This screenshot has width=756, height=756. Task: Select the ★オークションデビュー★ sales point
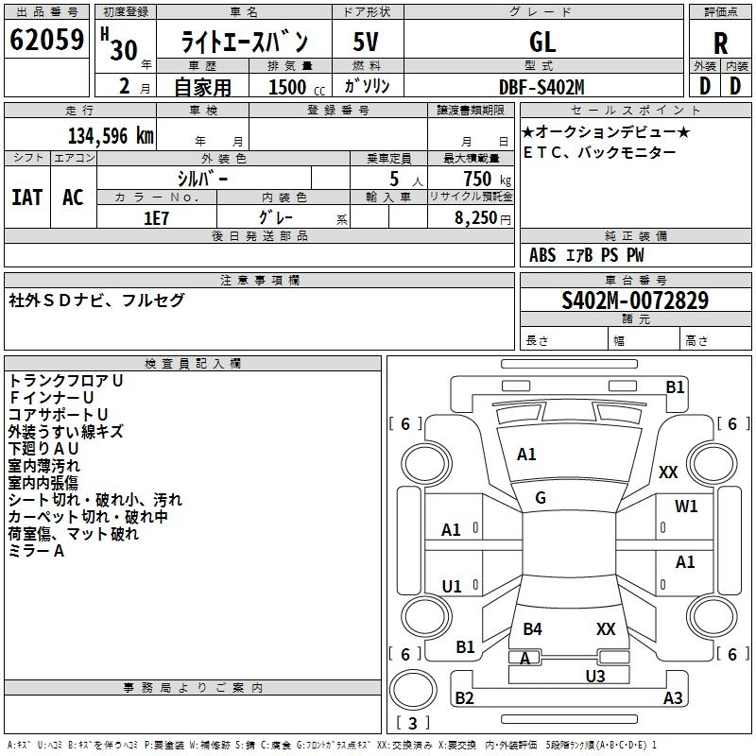click(607, 131)
